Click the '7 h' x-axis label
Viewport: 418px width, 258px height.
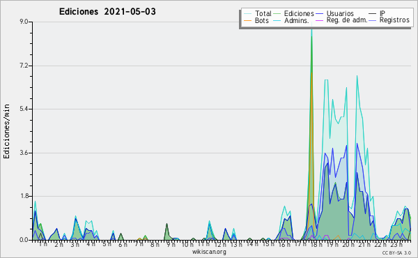click(139, 244)
